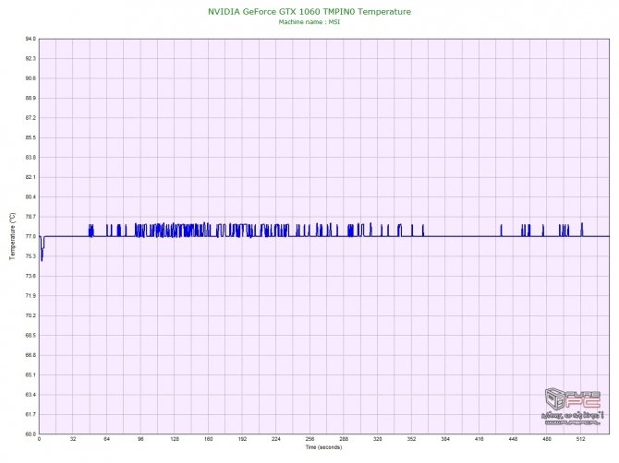619x463 pixels.
Task: Select the 92.3 temperature axis value
Action: coord(30,58)
